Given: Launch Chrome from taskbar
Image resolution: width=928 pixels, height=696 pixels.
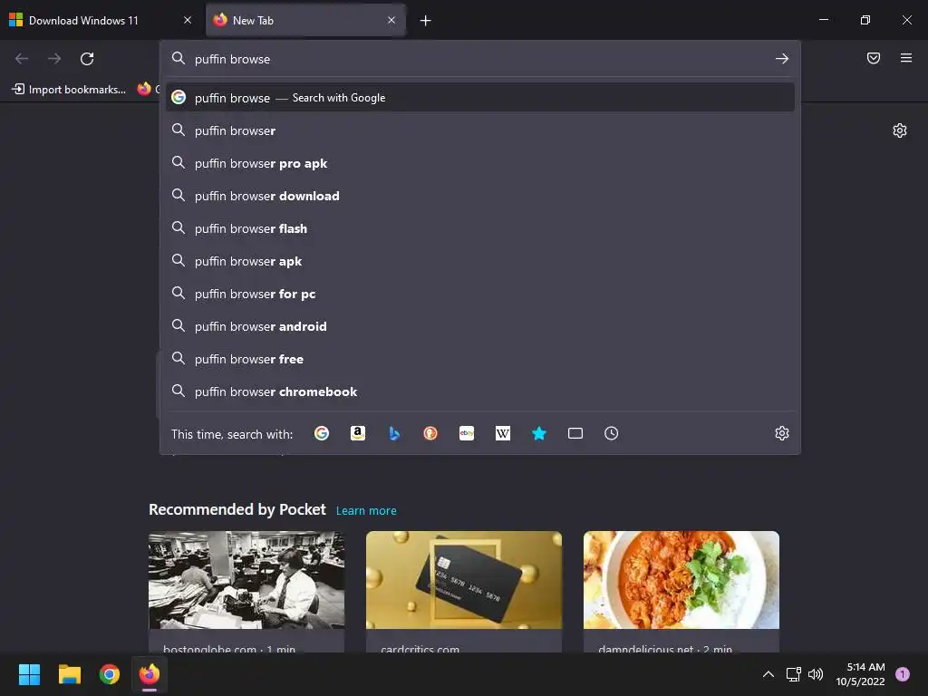Looking at the screenshot, I should tap(110, 674).
